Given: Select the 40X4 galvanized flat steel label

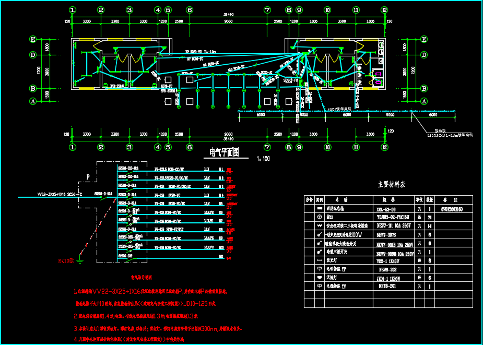Looking at the screenshot, I should [x=339, y=109].
